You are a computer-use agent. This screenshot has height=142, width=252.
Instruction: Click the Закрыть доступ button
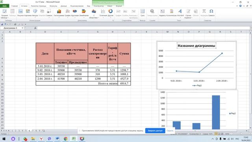(155, 131)
